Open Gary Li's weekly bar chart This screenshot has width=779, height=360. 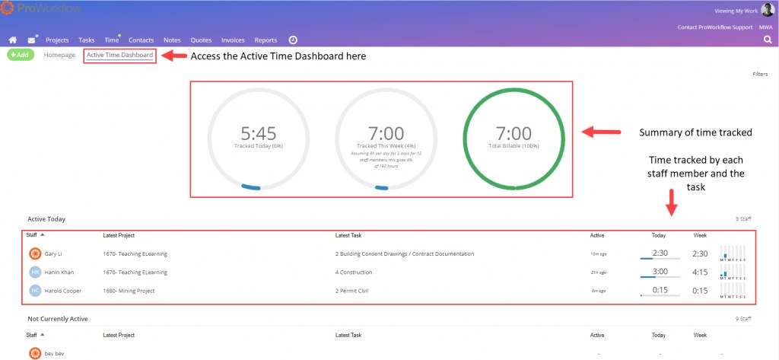[x=733, y=253]
